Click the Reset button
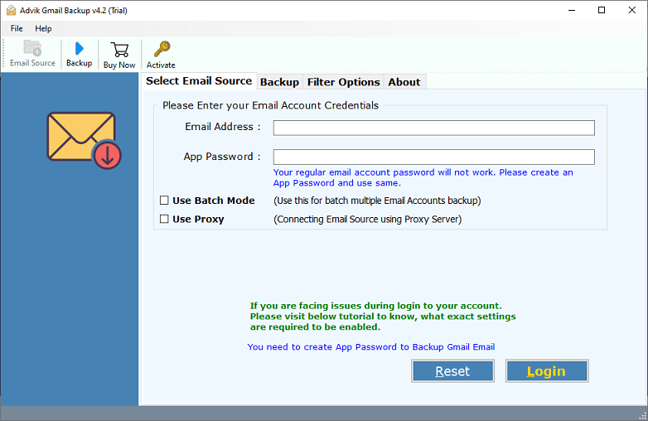Screen dimensions: 648x421 (x=452, y=371)
